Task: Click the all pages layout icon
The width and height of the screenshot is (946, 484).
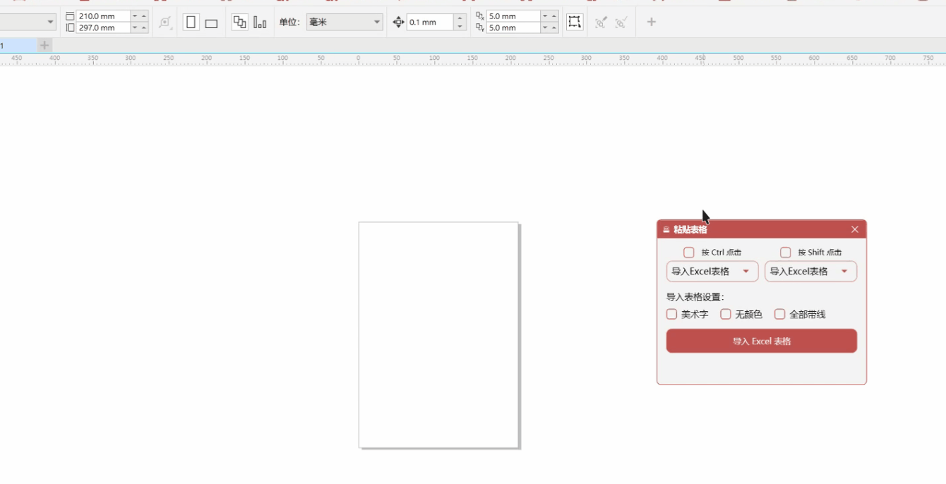Action: pyautogui.click(x=240, y=23)
